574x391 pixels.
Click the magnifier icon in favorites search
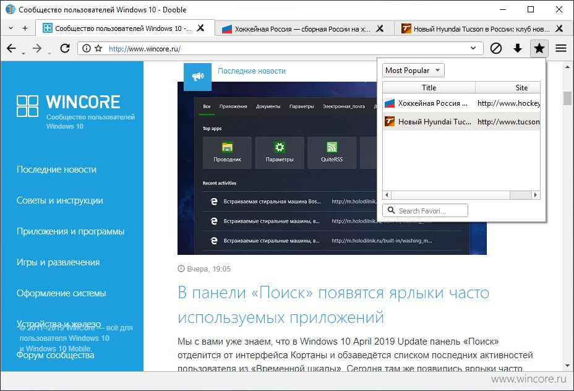tap(392, 210)
